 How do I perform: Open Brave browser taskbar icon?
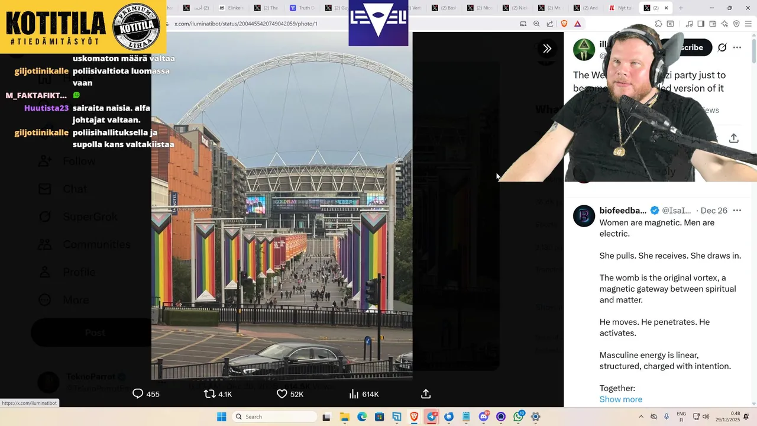414,417
